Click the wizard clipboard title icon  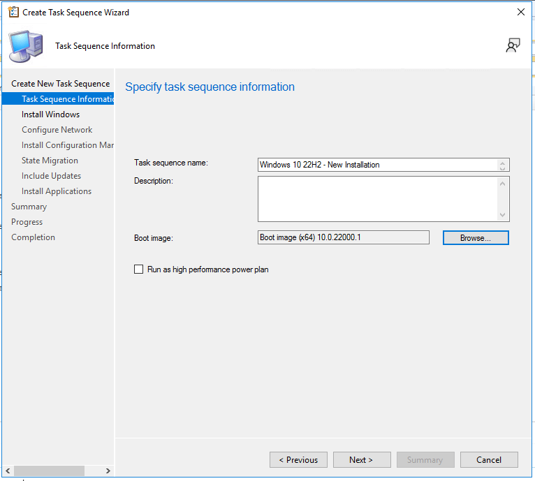13,13
